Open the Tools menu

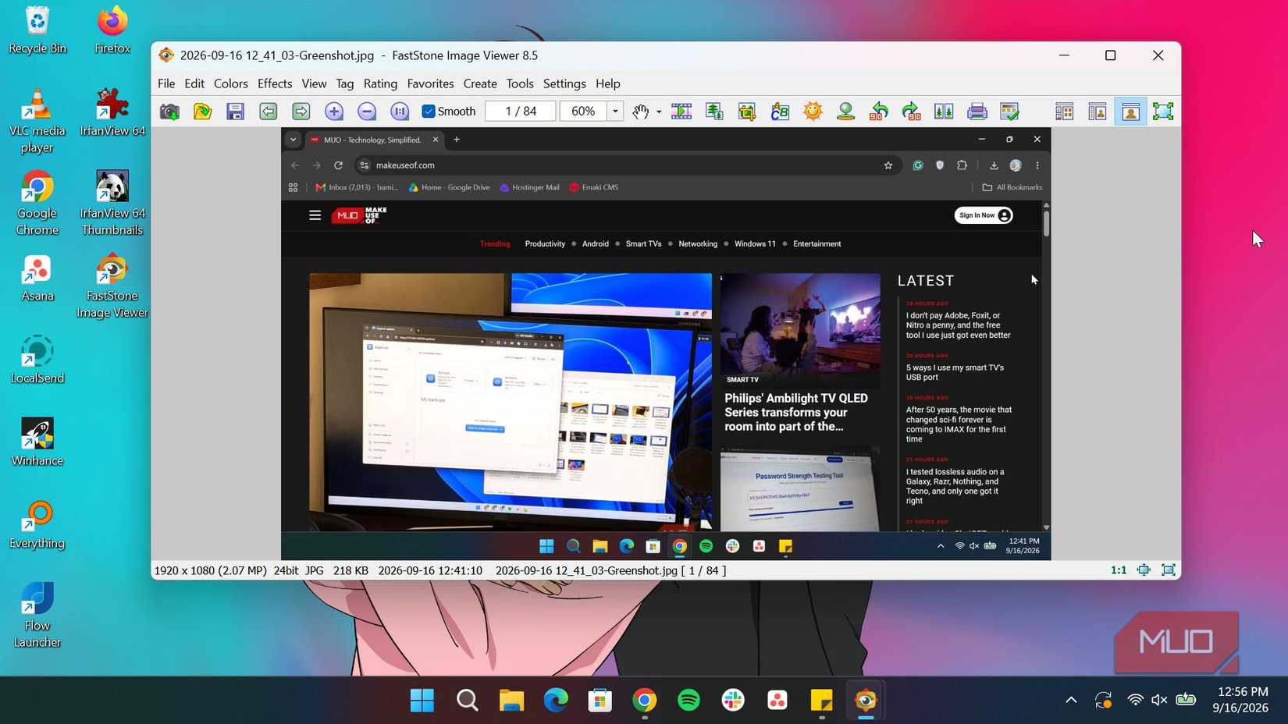click(520, 83)
